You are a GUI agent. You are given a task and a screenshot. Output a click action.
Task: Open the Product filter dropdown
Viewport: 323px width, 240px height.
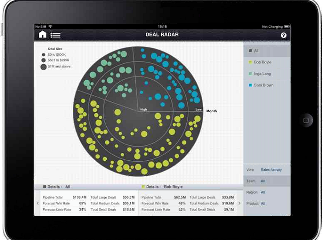click(x=267, y=203)
